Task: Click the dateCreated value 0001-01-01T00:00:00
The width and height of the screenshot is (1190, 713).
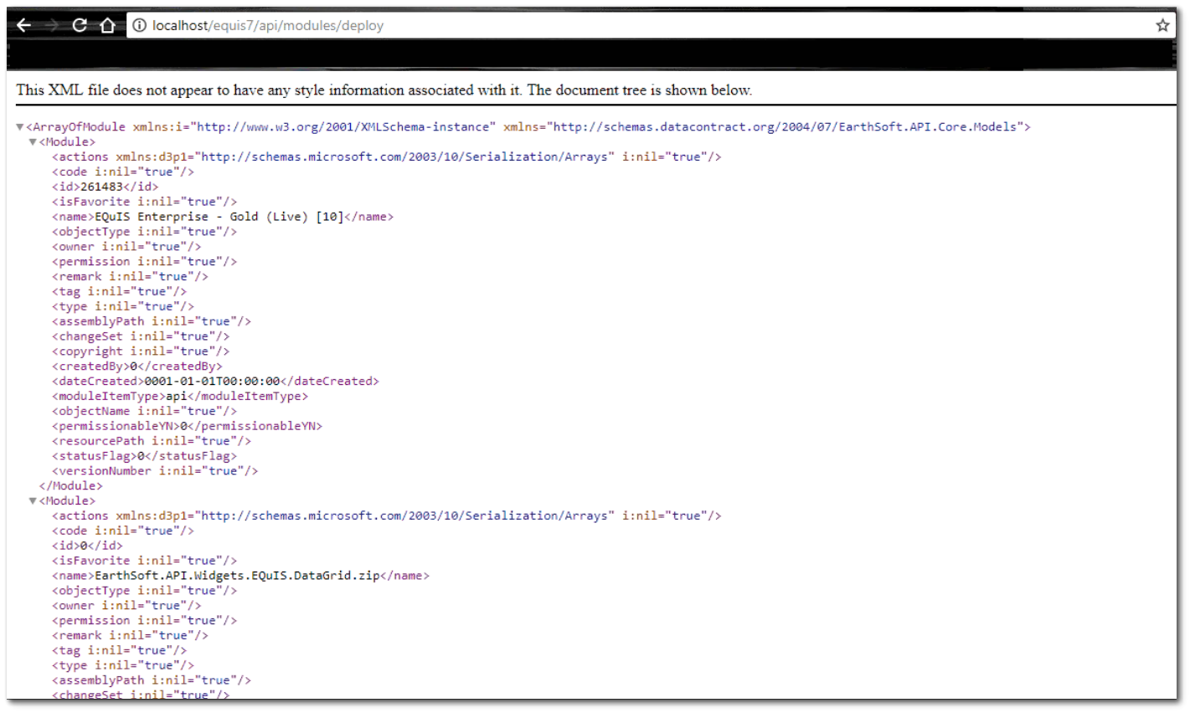Action: click(212, 381)
